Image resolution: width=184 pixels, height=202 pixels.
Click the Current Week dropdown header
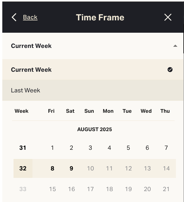click(x=31, y=46)
